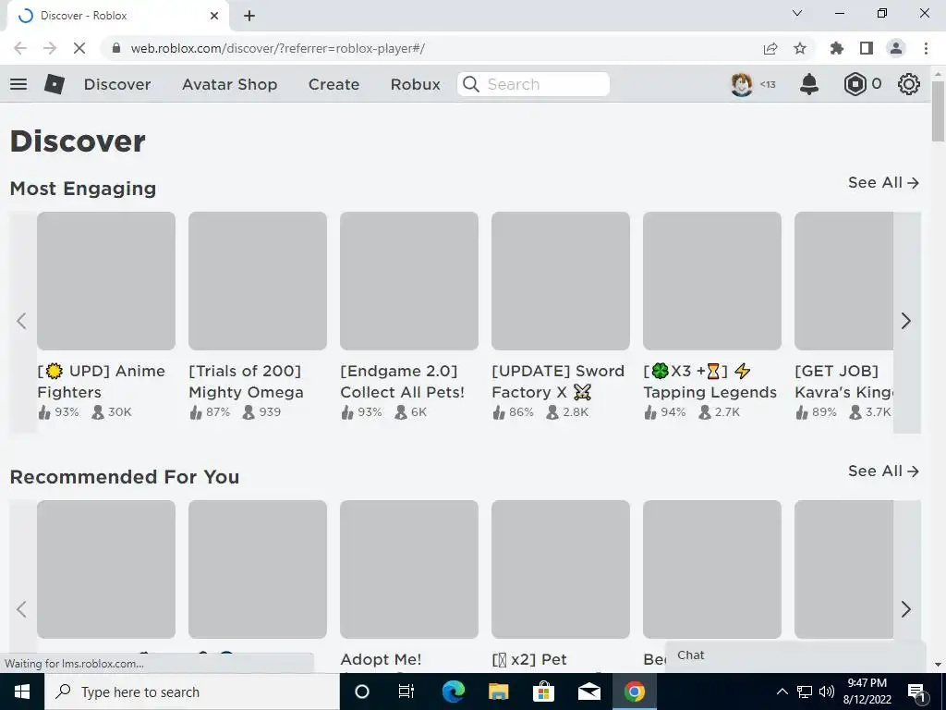Viewport: 946px width, 710px height.
Task: Open the Discover nav item
Action: click(117, 84)
